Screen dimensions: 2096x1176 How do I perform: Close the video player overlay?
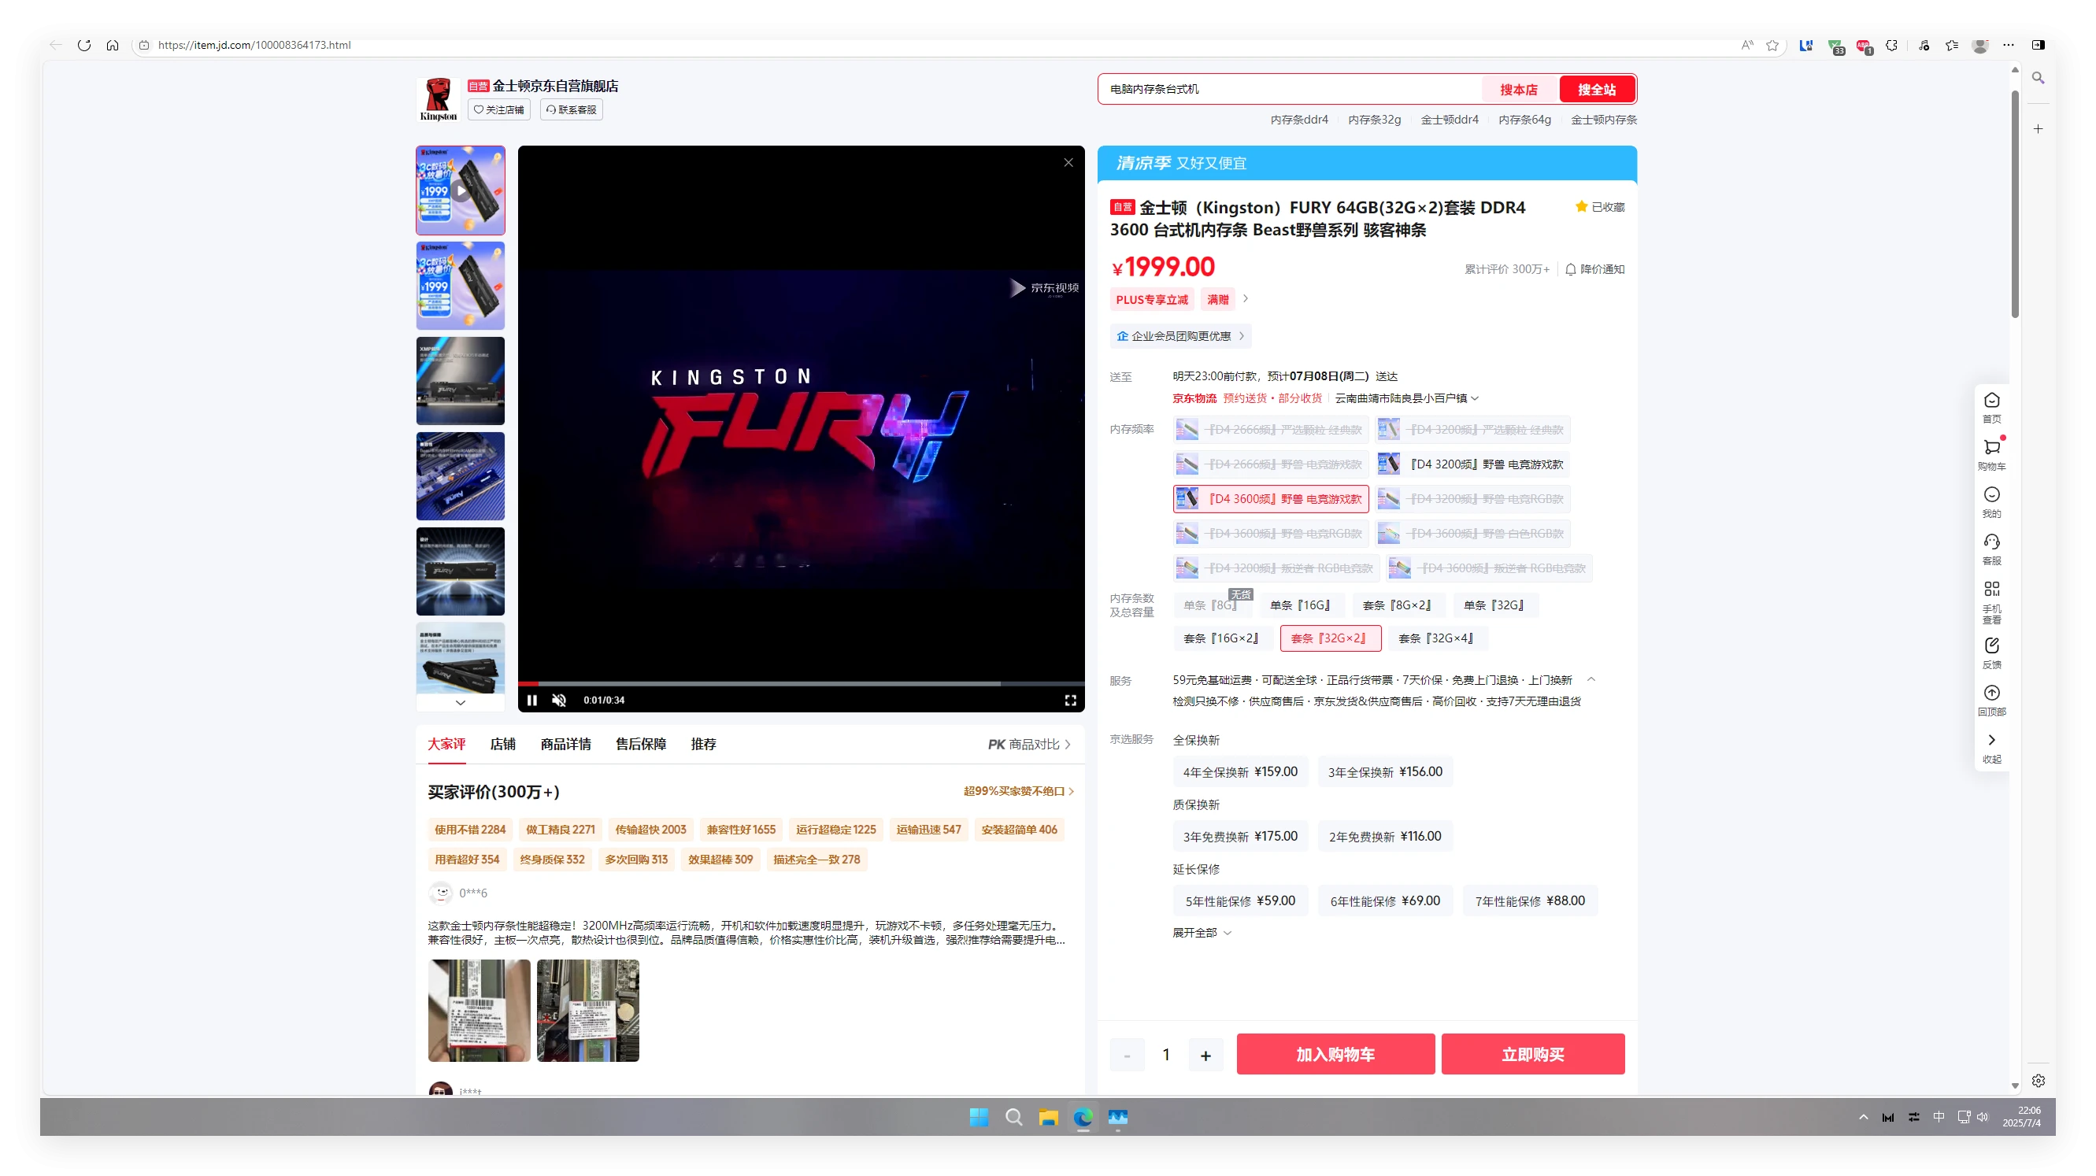(1068, 163)
